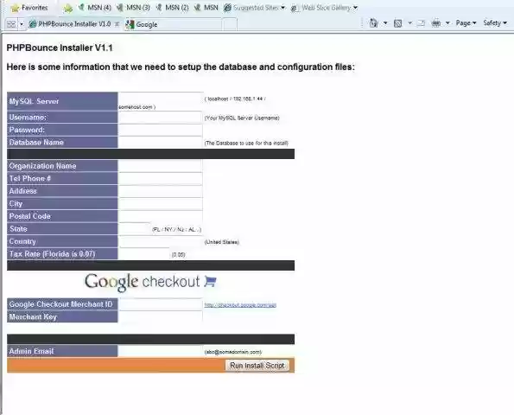Click the Google checkout shopping cart icon
This screenshot has height=415, width=514.
(210, 281)
